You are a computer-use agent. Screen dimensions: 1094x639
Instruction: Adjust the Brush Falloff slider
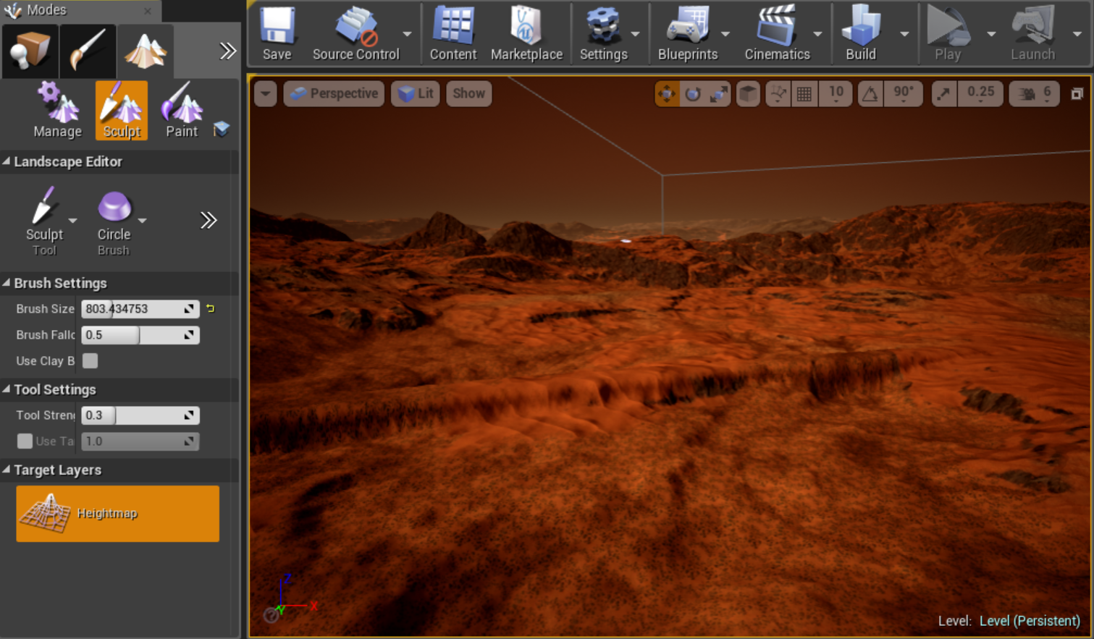coord(140,335)
